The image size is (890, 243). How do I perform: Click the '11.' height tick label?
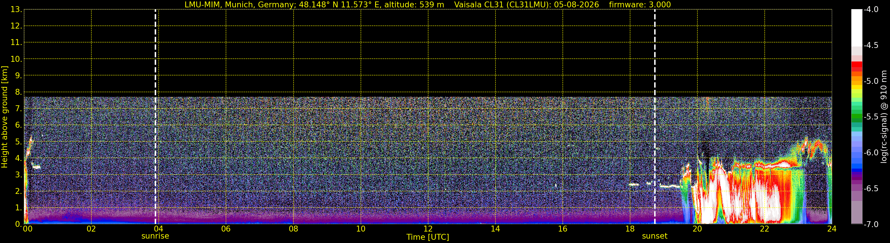[x=16, y=42]
